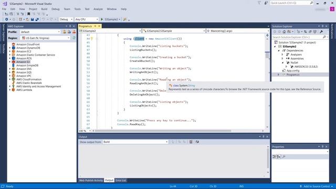The height and width of the screenshot is (189, 336).
Task: Collapse the Dependencies node
Action: pos(279,50)
